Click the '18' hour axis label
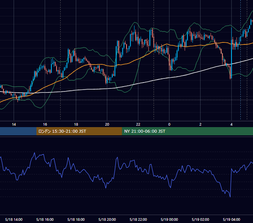 coord(76,125)
